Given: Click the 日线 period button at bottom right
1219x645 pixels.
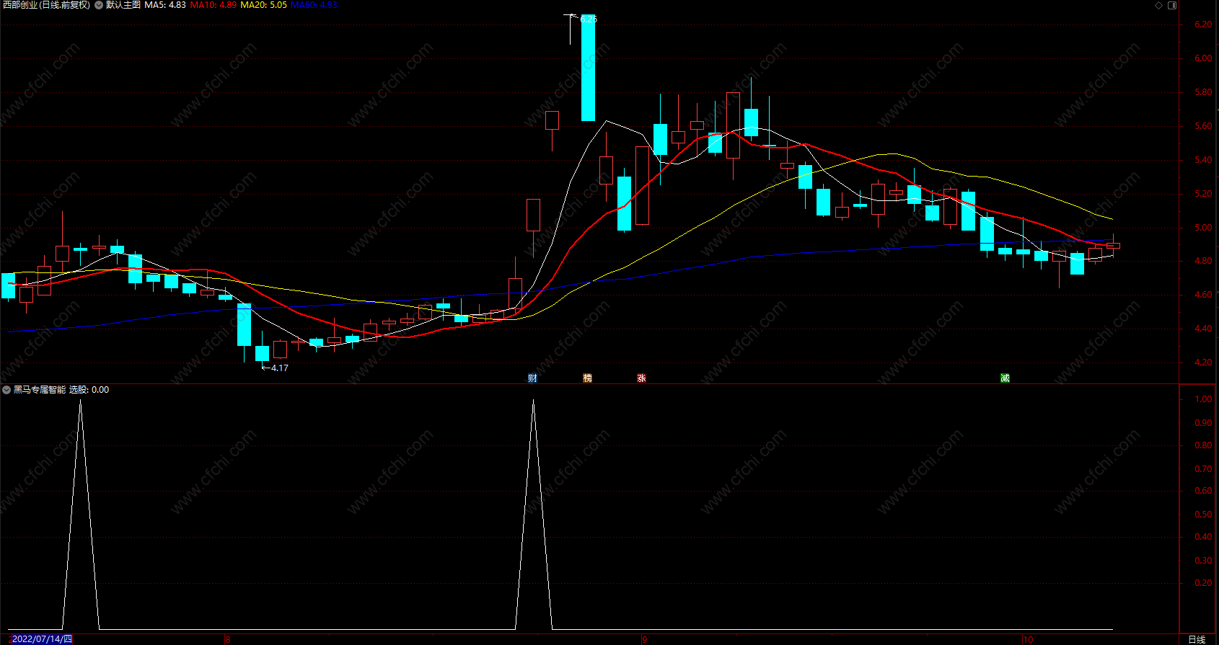Looking at the screenshot, I should click(1197, 639).
